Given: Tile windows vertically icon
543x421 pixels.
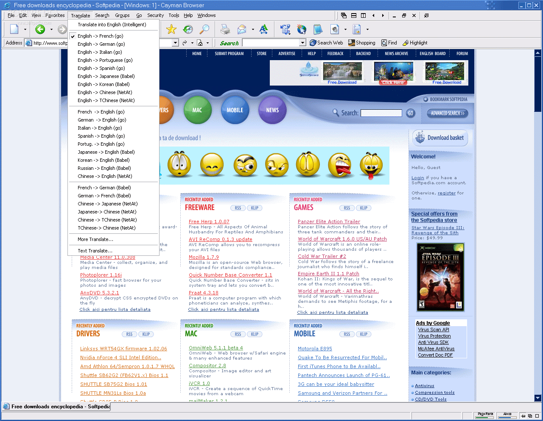Looking at the screenshot, I should [364, 15].
